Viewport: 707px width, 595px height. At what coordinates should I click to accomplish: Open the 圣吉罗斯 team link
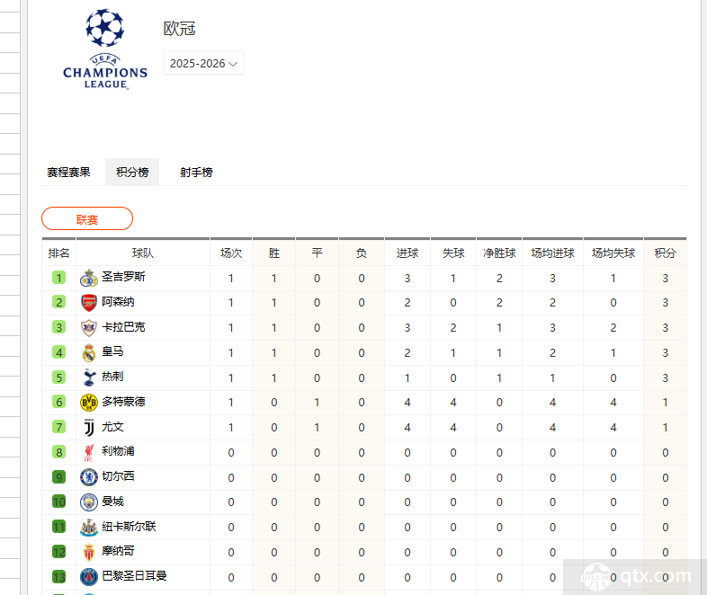pos(123,277)
